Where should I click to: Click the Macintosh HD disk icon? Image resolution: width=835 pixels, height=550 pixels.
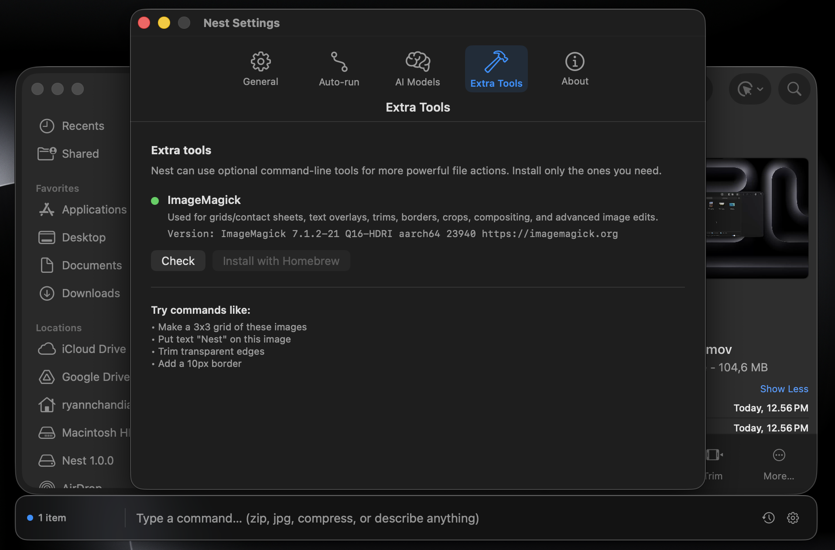[47, 433]
